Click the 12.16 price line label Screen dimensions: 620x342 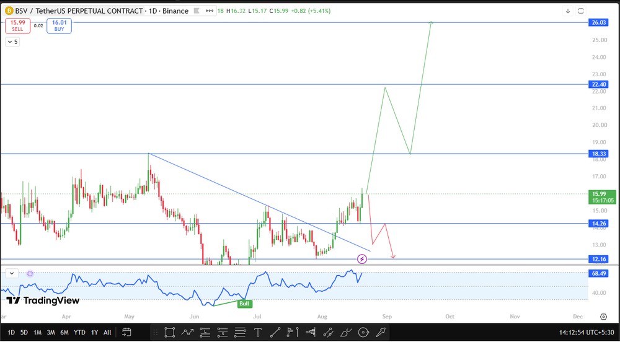tap(598, 259)
